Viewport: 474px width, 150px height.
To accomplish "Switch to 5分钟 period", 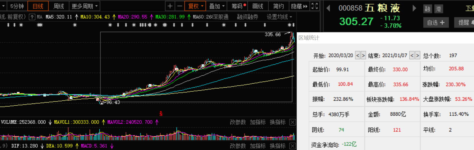I will [17, 6].
